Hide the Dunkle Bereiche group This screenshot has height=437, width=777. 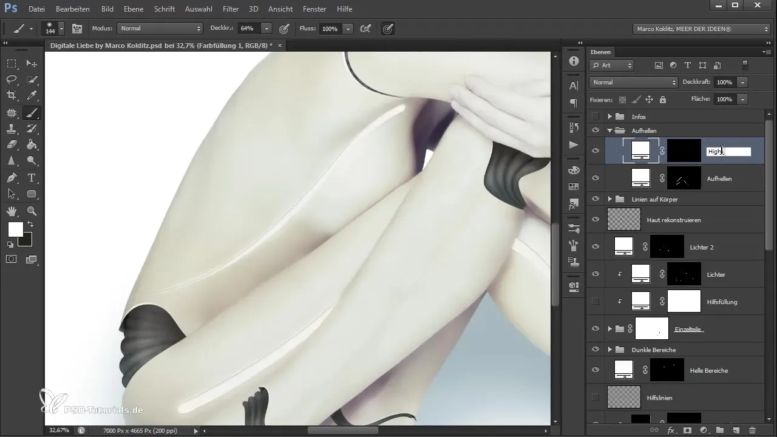tap(595, 350)
